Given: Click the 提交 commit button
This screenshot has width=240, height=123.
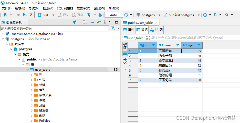Looking at the screenshot, I should point(63,15).
